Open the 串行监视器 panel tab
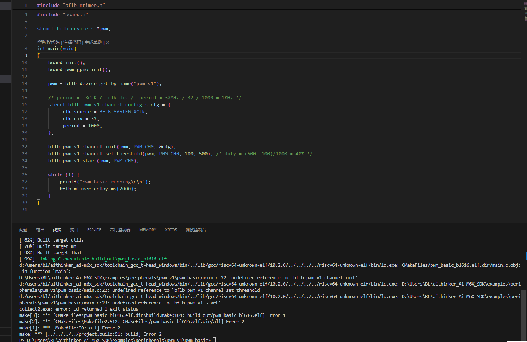Viewport: 527px width, 342px height. click(120, 230)
